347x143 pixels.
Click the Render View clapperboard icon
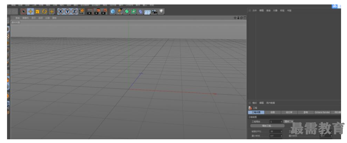[x=89, y=12]
